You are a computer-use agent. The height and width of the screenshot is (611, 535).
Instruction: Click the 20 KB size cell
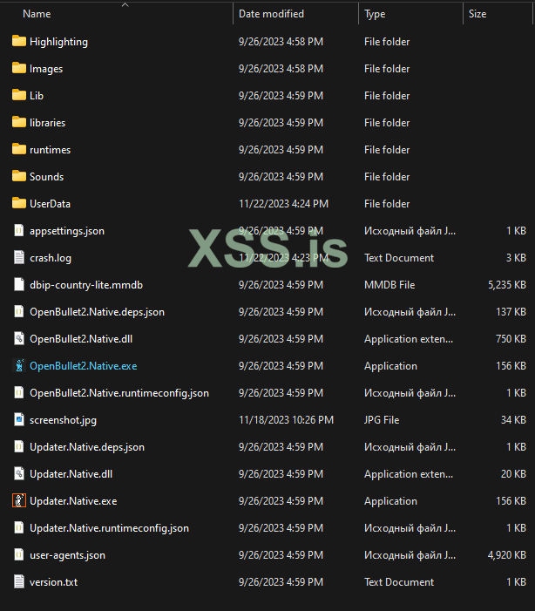513,474
